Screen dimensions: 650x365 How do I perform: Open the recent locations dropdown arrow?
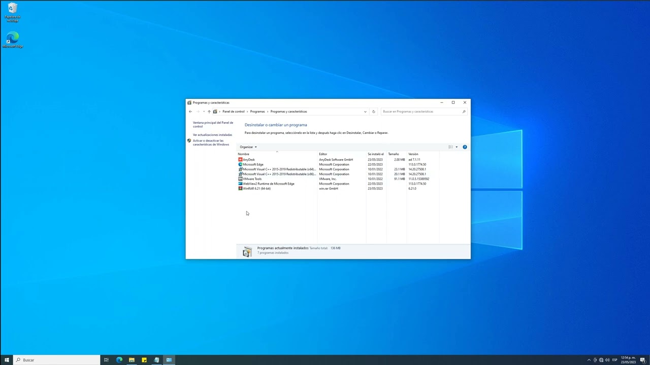[x=204, y=112]
